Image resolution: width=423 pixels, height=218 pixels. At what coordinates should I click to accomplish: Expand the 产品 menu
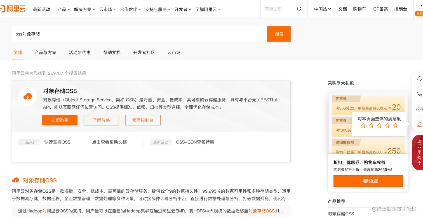pyautogui.click(x=64, y=9)
